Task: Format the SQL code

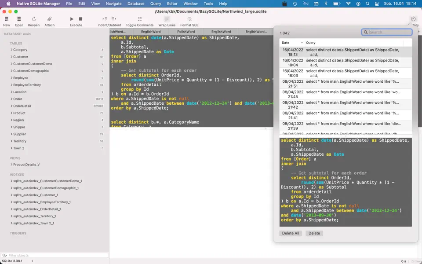Action: (189, 20)
